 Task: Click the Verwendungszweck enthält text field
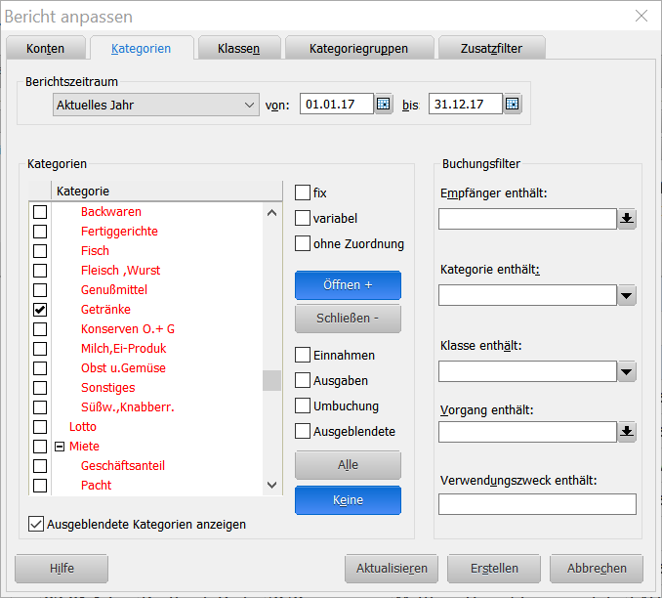coord(537,504)
